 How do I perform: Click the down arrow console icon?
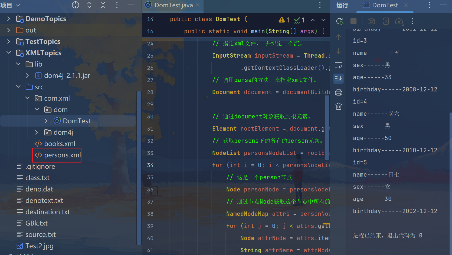click(x=339, y=51)
